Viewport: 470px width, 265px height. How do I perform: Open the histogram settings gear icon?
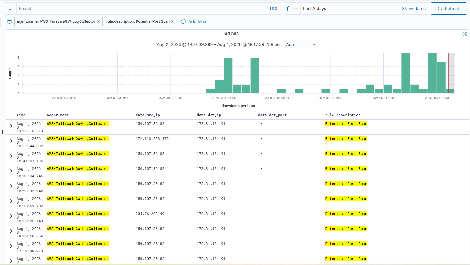[x=464, y=34]
